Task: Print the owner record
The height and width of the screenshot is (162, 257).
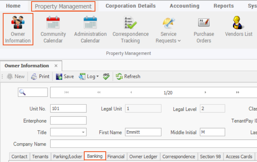Action: pyautogui.click(x=40, y=77)
